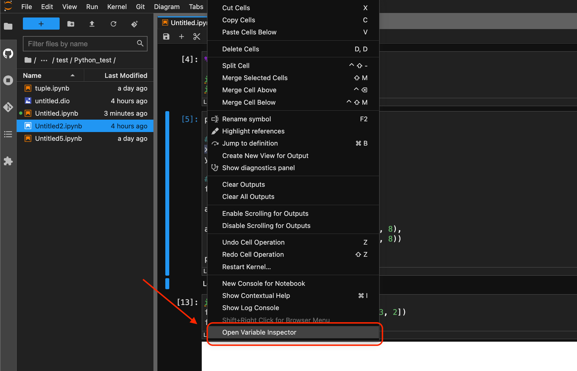Screen dimensions: 577x371
Task: Click the JupyterLab new launcher button
Action: point(41,24)
